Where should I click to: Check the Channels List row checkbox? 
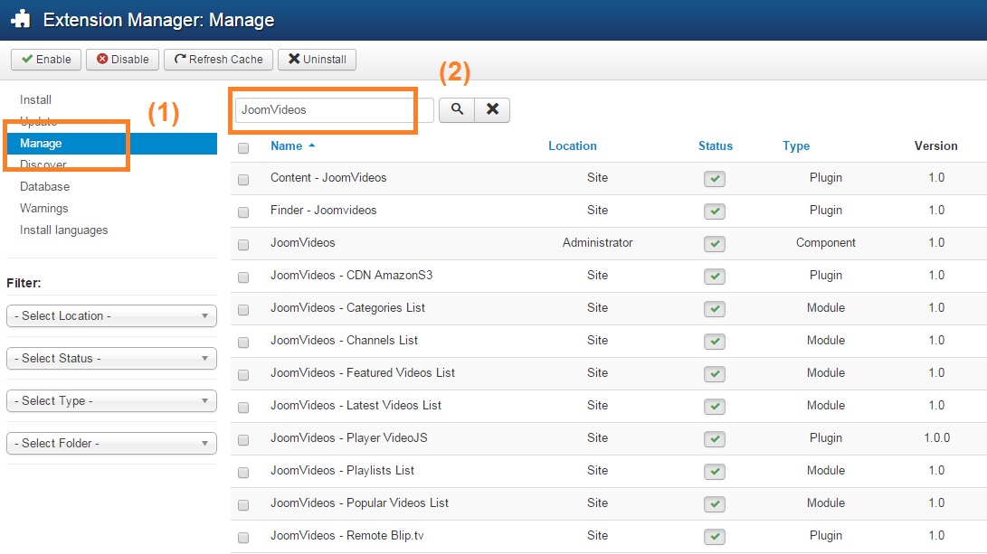(243, 343)
